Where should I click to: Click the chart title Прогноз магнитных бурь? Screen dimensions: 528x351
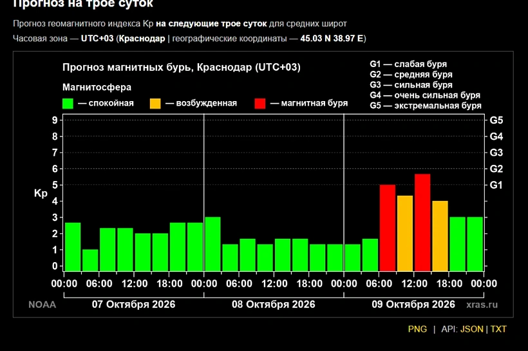[x=182, y=68]
